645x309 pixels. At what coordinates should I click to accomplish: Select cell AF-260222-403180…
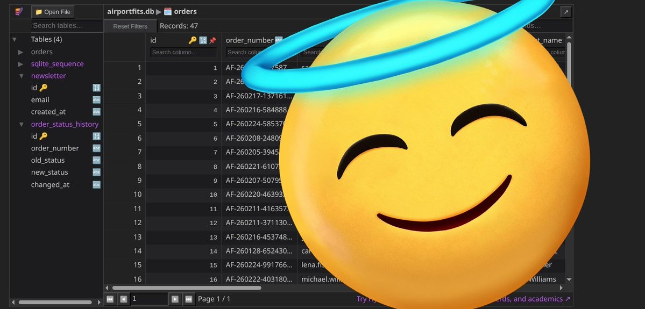[x=259, y=279]
